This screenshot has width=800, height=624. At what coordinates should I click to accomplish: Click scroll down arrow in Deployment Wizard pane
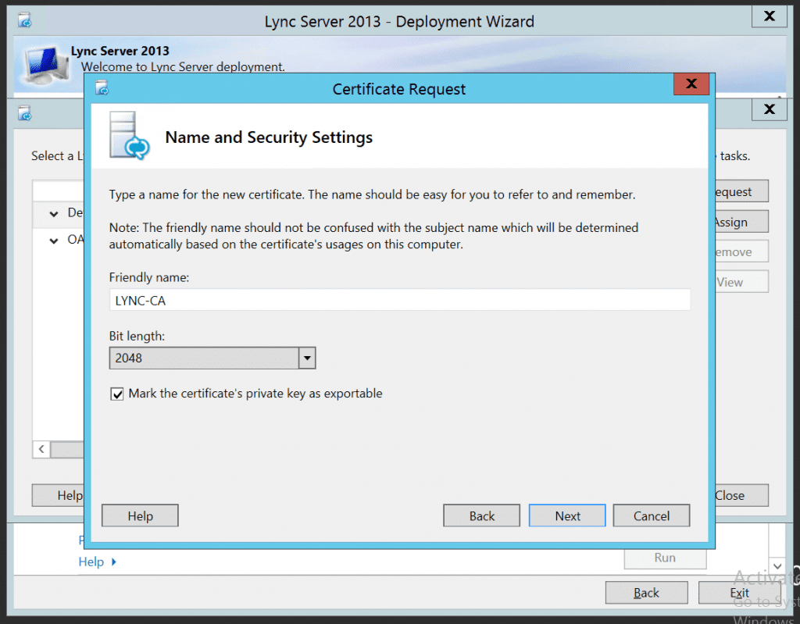pos(777,565)
